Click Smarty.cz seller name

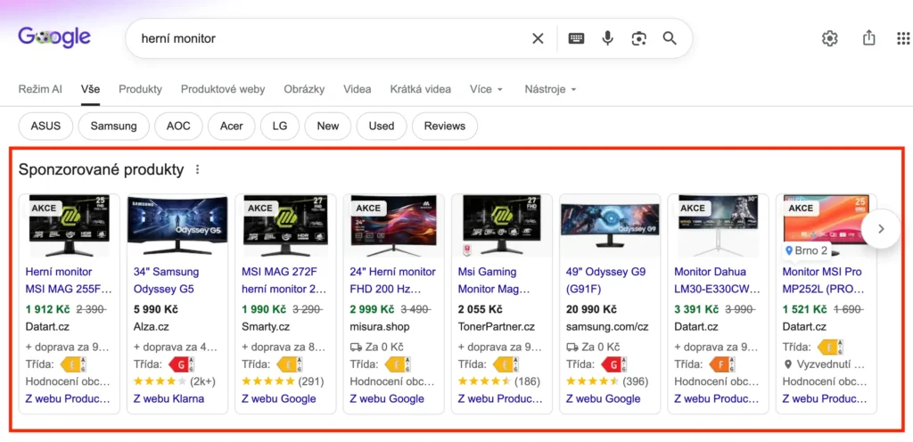(x=265, y=327)
